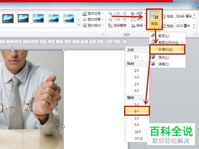Collapse the ribbon with the caret button

(x=193, y=6)
